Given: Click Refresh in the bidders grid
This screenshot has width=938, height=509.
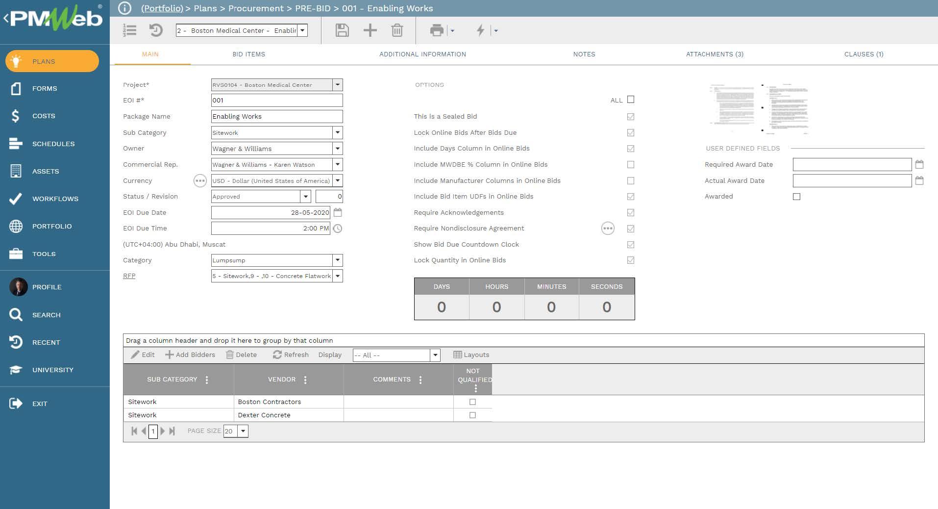Looking at the screenshot, I should click(291, 355).
